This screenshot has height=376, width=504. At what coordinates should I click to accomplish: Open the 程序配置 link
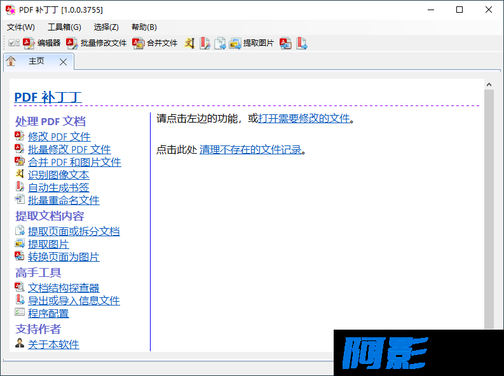click(x=48, y=313)
